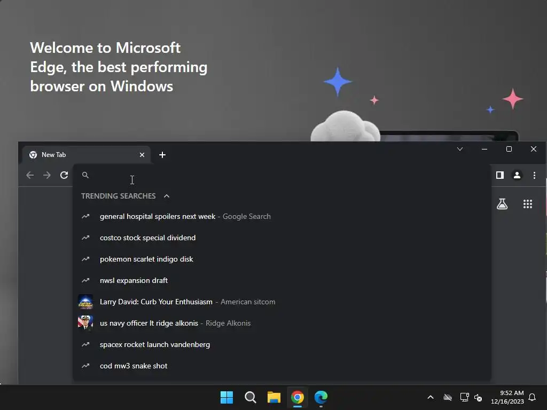Click the address bar search magnifier

tap(85, 175)
